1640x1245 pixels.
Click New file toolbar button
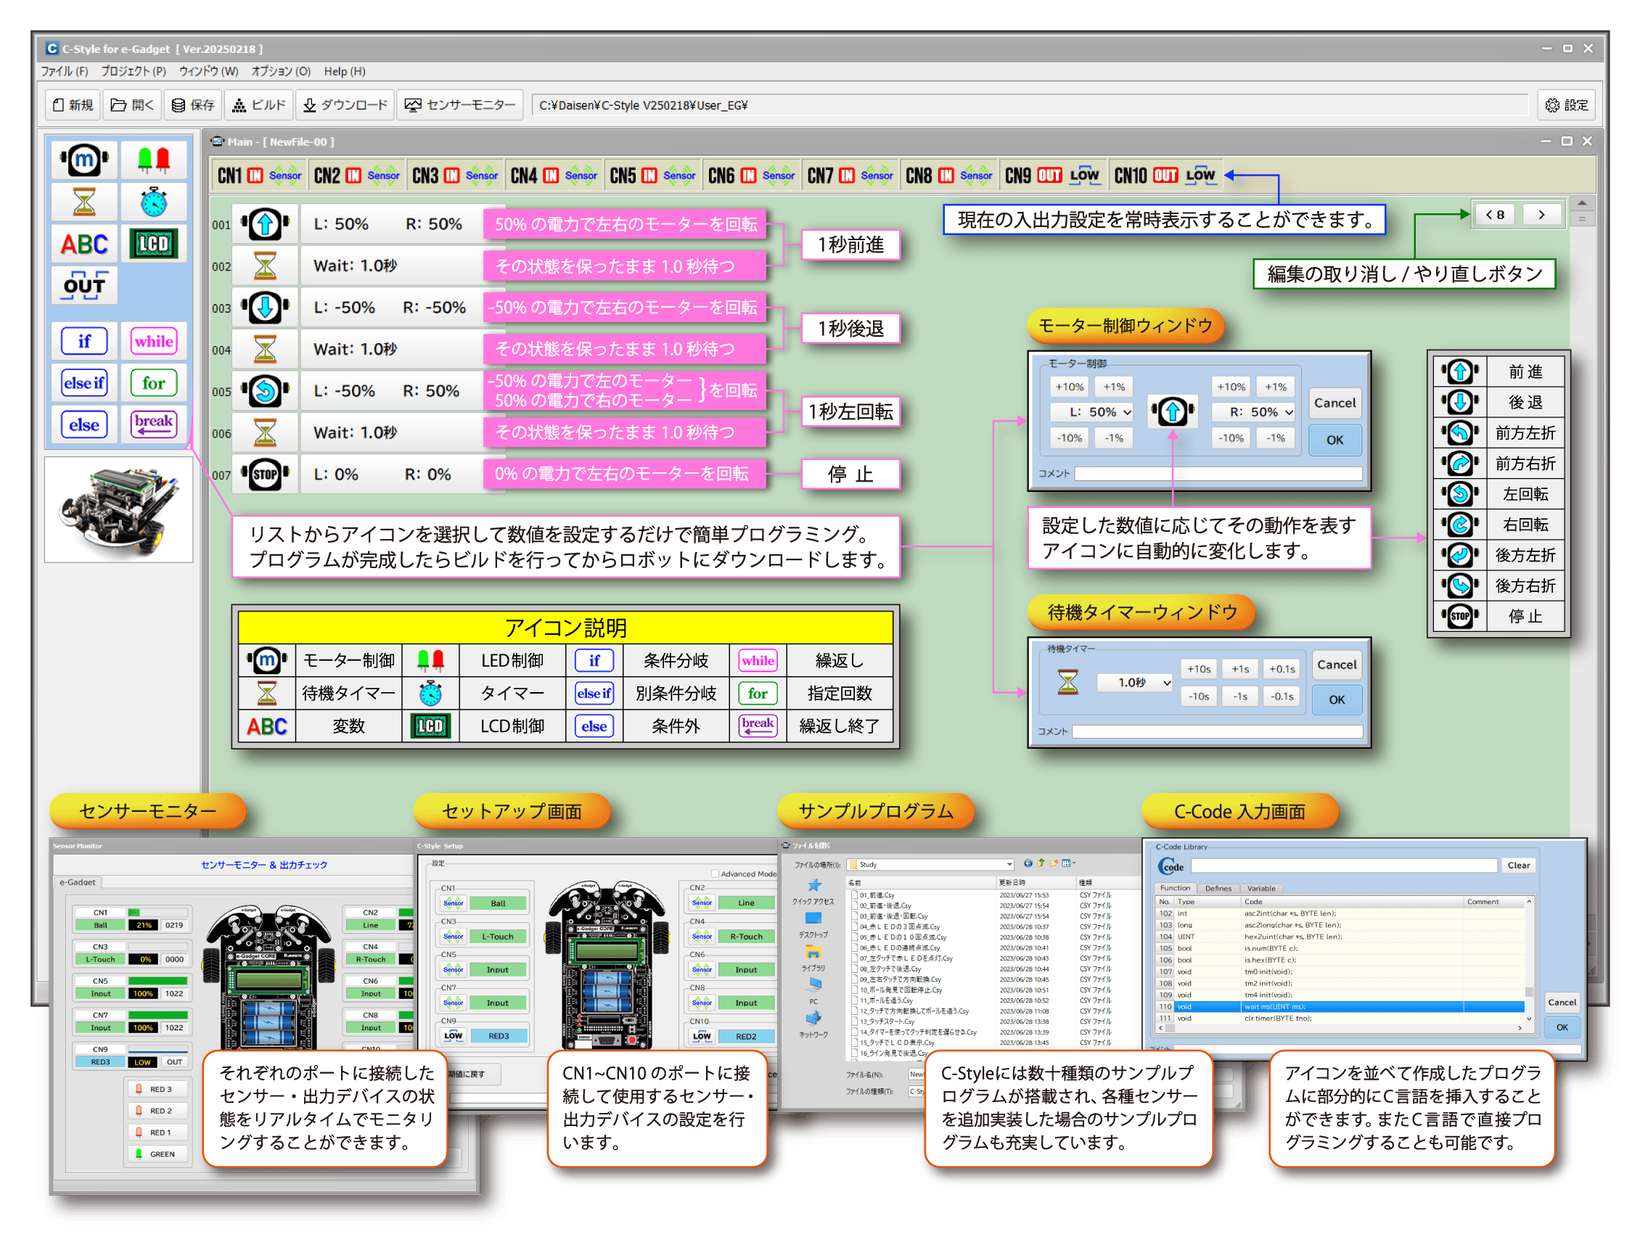pos(73,105)
